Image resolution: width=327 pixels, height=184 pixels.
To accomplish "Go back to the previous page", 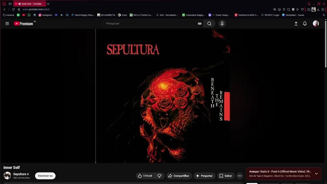I will (4, 9).
